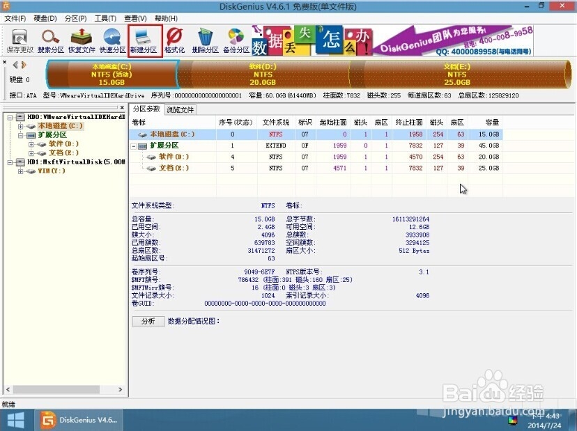Select 文档(E:) in the tree
577x431 pixels.
tap(63, 153)
